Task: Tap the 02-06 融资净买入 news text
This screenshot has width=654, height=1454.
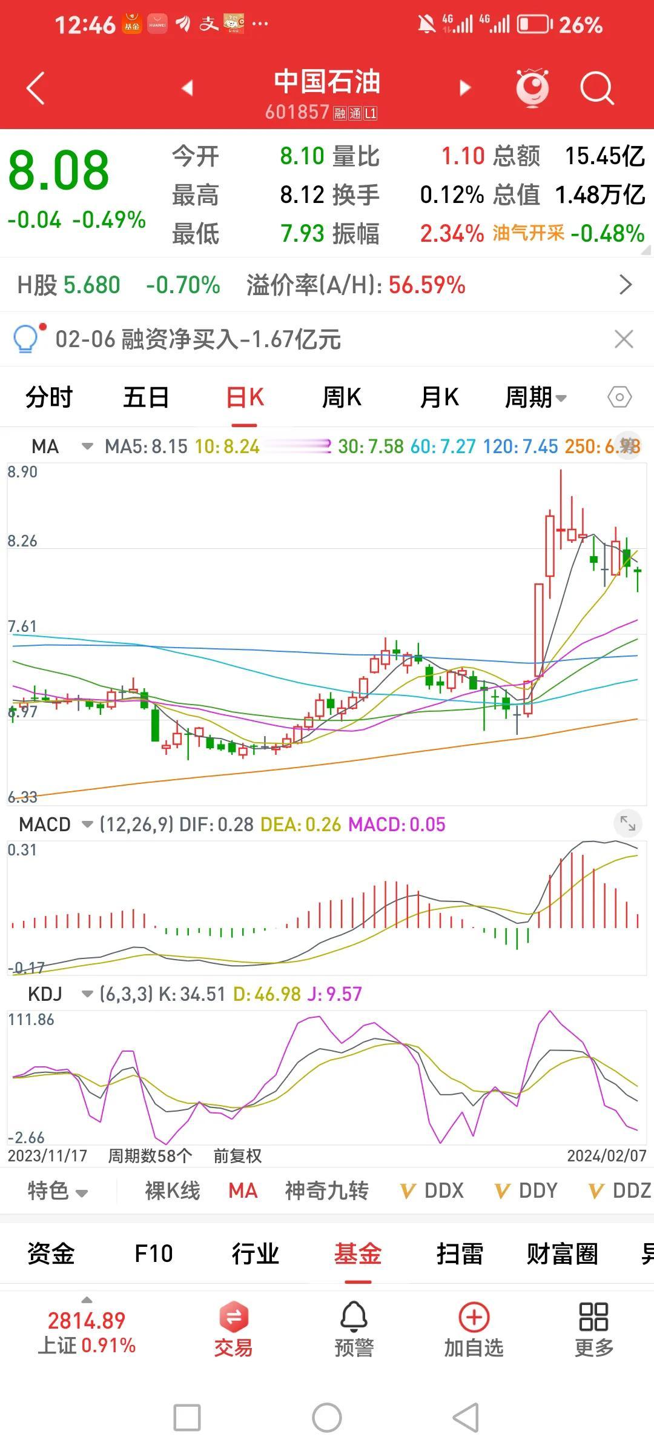Action: [x=198, y=339]
